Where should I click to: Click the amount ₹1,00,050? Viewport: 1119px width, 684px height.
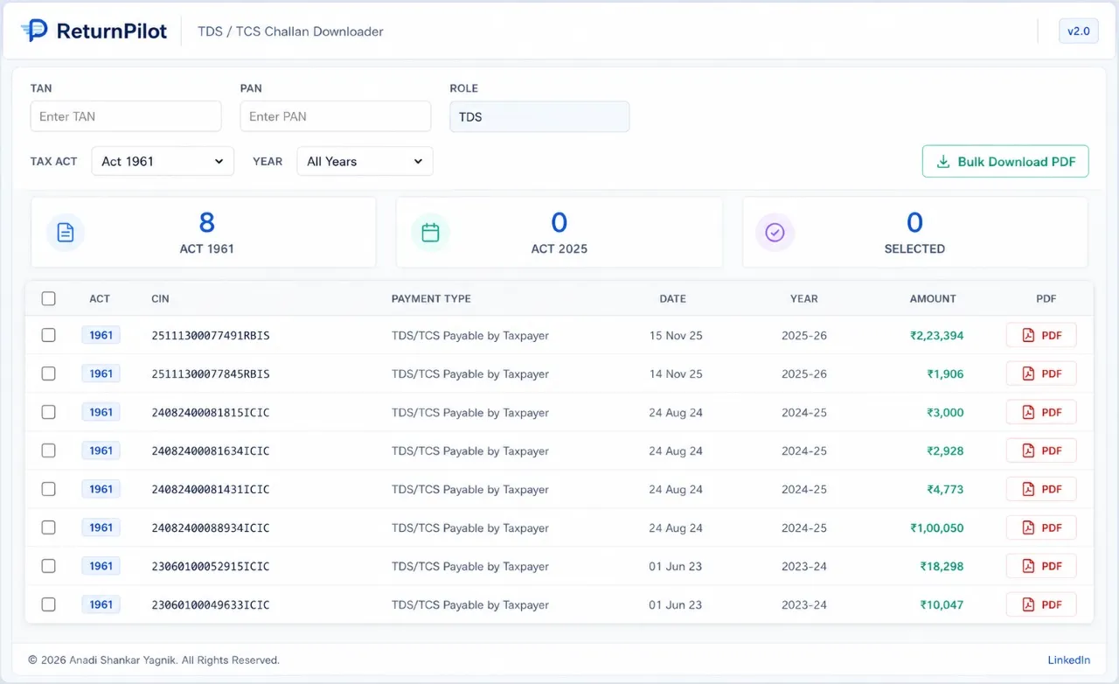click(x=936, y=527)
